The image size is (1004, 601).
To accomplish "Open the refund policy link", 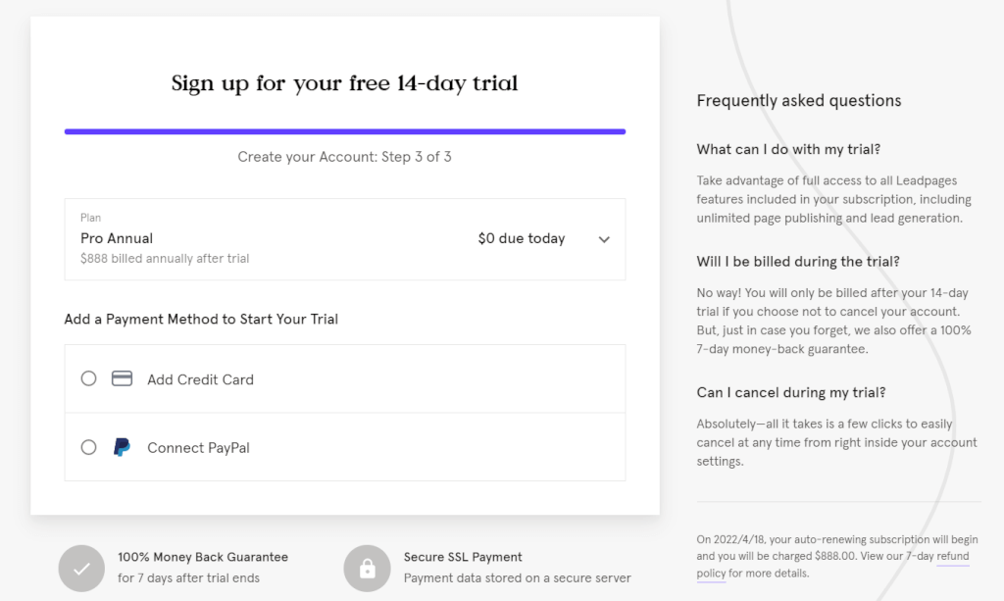I will coord(833,565).
